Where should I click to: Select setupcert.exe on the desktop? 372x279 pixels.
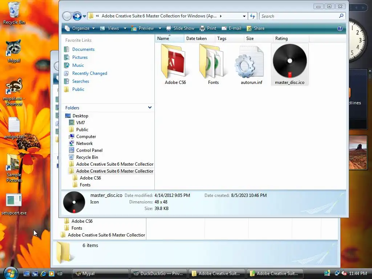click(x=14, y=204)
